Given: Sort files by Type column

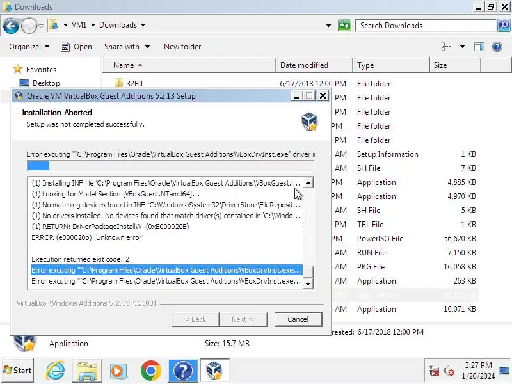Looking at the screenshot, I should (391, 65).
